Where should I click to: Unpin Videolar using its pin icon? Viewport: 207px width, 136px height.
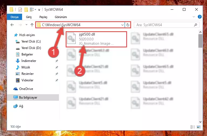click(57, 80)
